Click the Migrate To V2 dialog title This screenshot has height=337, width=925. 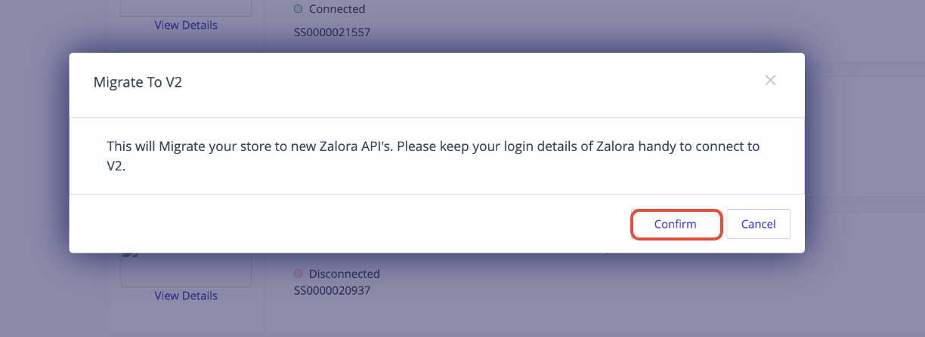click(138, 82)
